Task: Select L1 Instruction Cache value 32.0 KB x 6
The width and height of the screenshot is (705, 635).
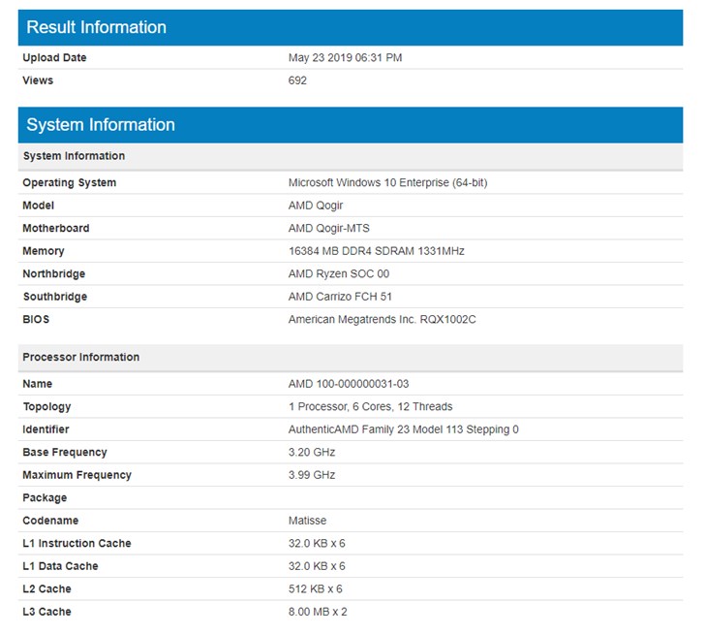Action: tap(317, 543)
